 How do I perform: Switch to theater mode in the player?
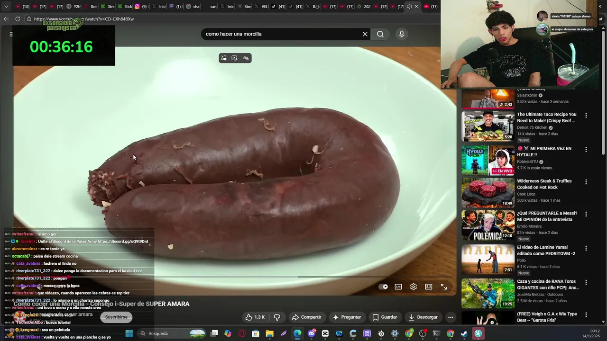429,287
